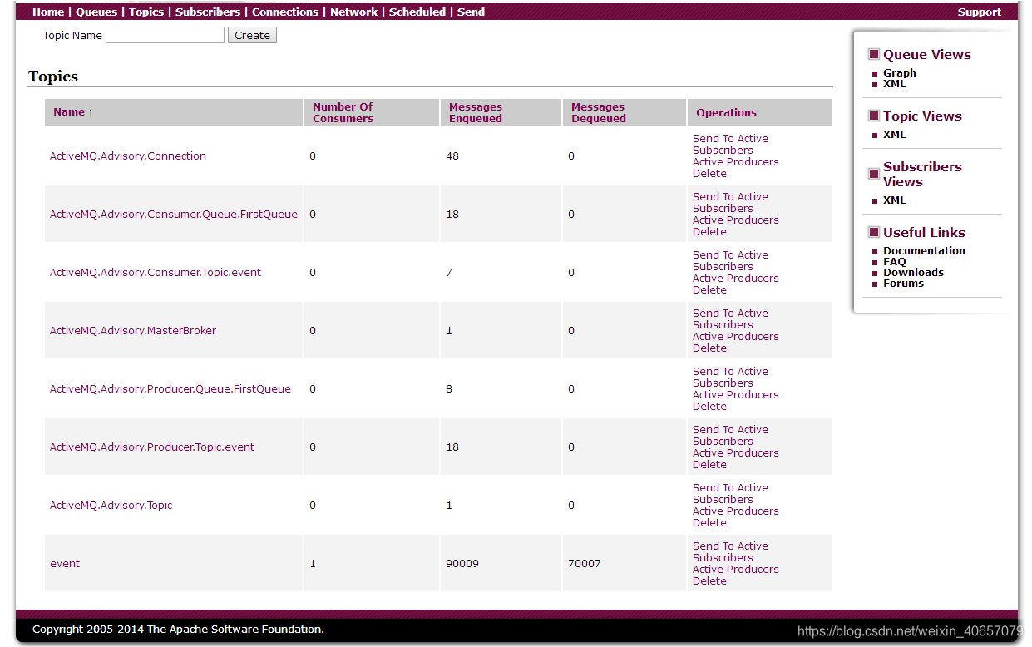
Task: Click the Useful Links sidebar heading
Action: pyautogui.click(x=924, y=233)
